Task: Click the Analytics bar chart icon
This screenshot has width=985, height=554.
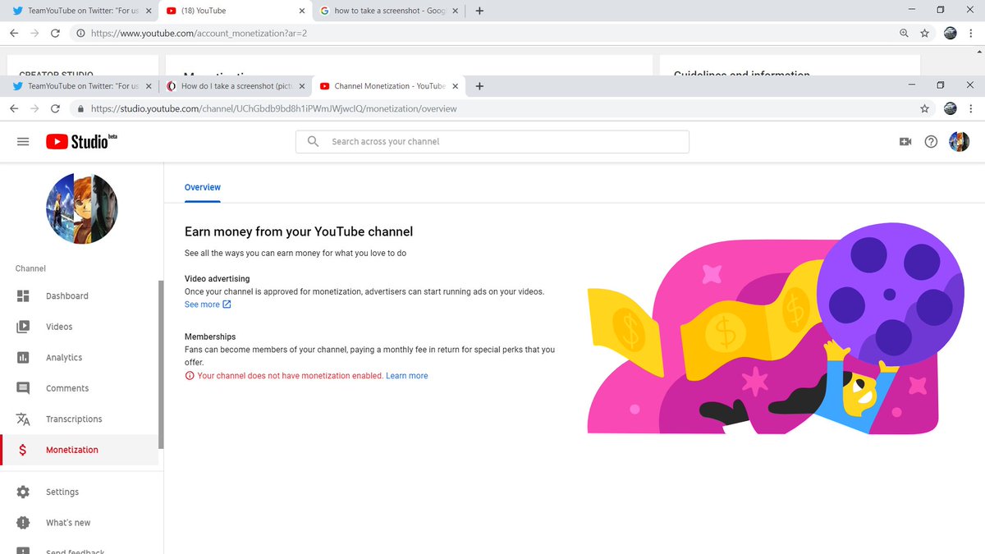Action: tap(23, 358)
